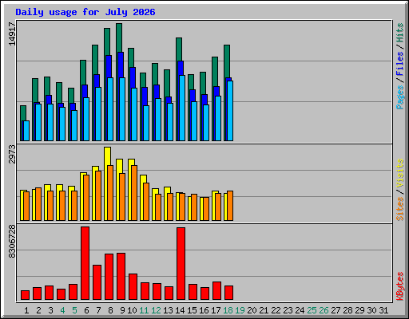Click the day 14 axis label
This screenshot has width=409, height=319.
click(x=180, y=310)
